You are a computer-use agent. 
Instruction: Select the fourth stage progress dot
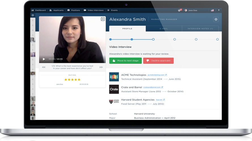[x=174, y=39]
